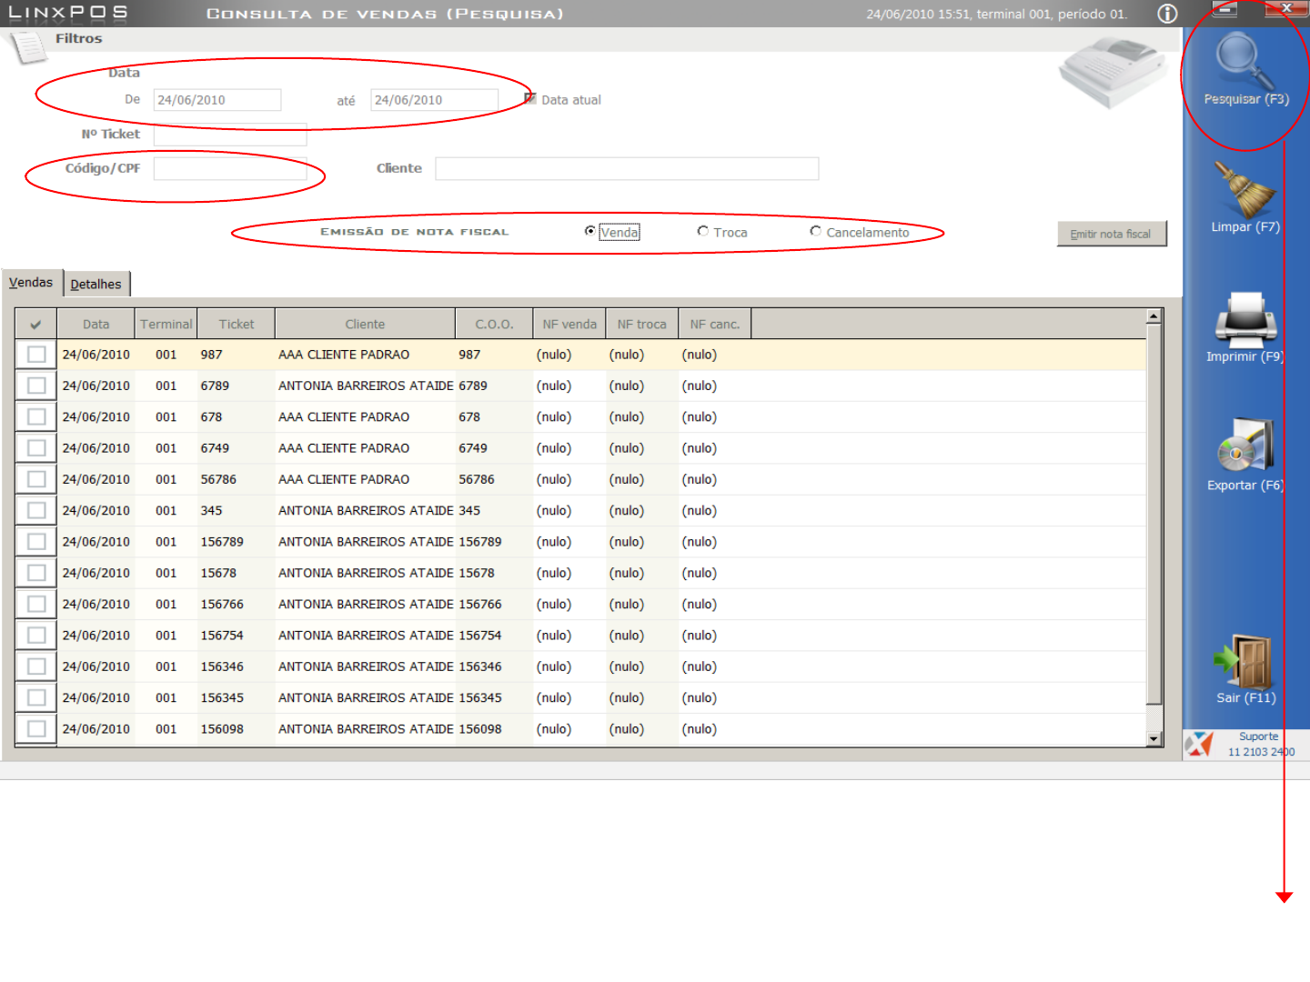Click the table vertical scrollbar thumb
Screen dimensions: 1310x982
[x=1154, y=515]
